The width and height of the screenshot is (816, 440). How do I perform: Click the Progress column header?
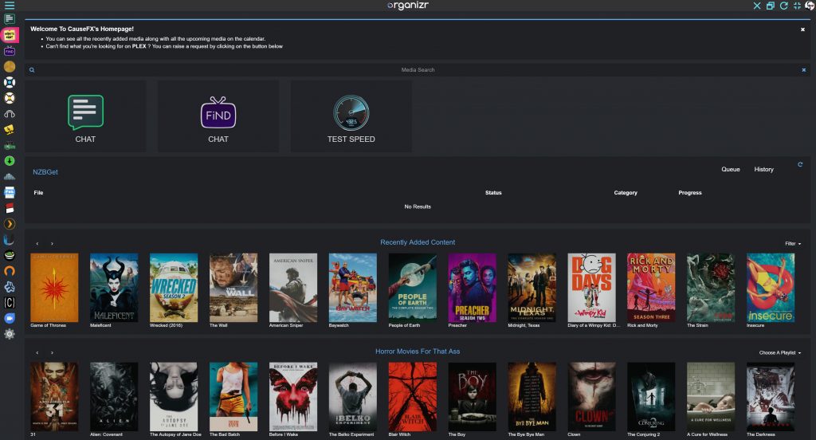tap(689, 193)
